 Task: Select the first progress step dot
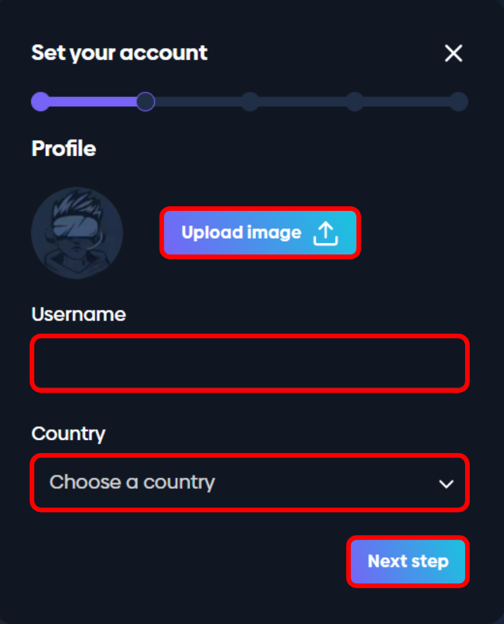(x=40, y=102)
